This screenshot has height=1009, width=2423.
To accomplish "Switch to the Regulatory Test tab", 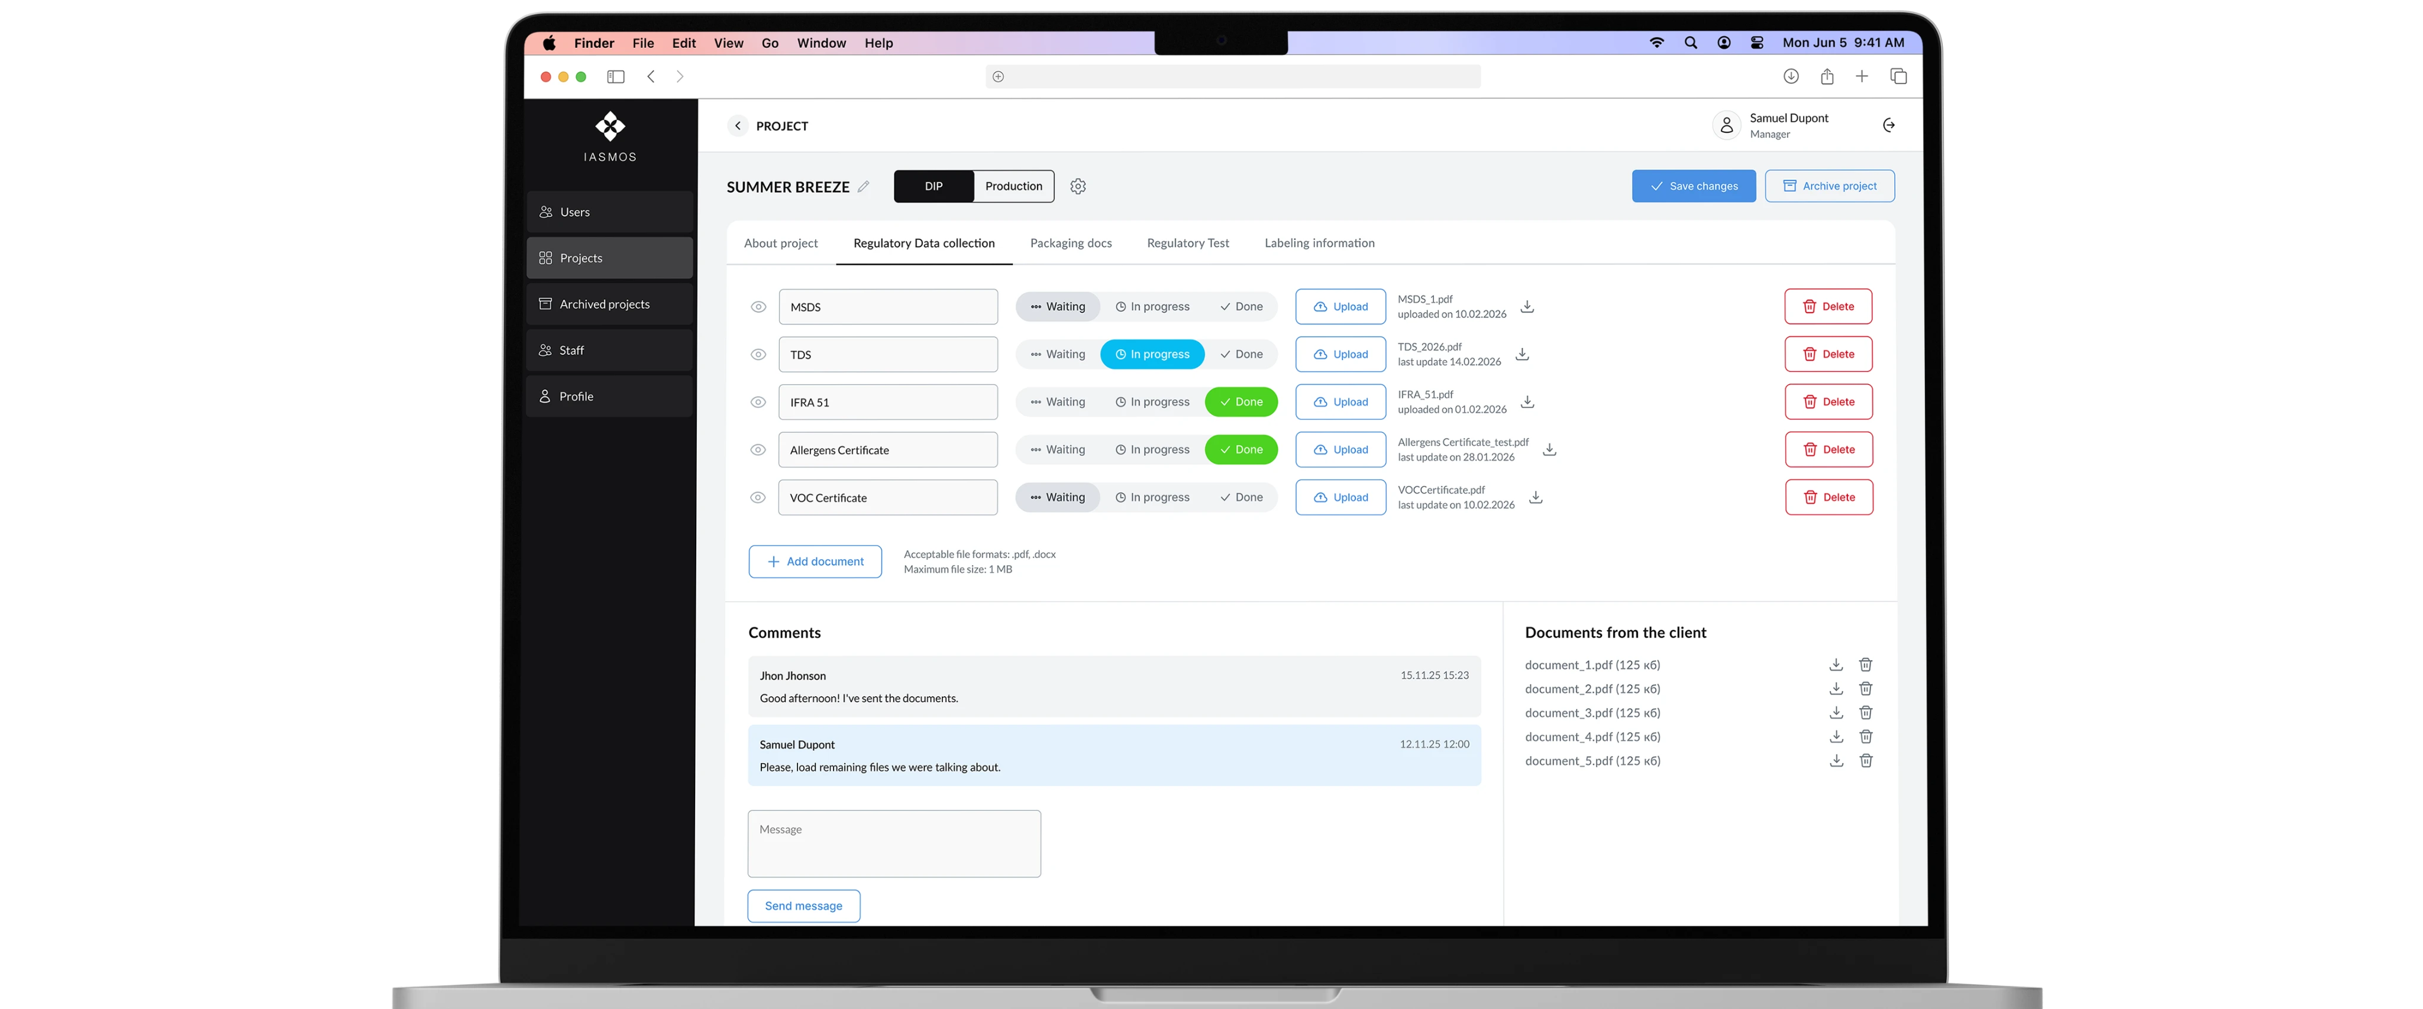I will pos(1187,244).
